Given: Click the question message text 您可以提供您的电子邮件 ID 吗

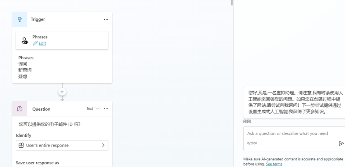Looking at the screenshot, I should pyautogui.click(x=50, y=124).
